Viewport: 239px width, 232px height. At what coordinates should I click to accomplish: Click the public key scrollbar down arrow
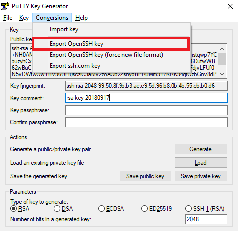[x=222, y=74]
